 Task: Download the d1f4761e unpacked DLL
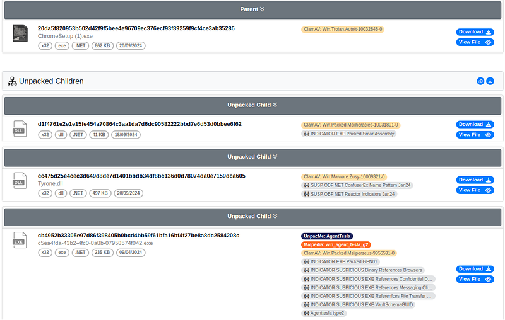click(475, 125)
